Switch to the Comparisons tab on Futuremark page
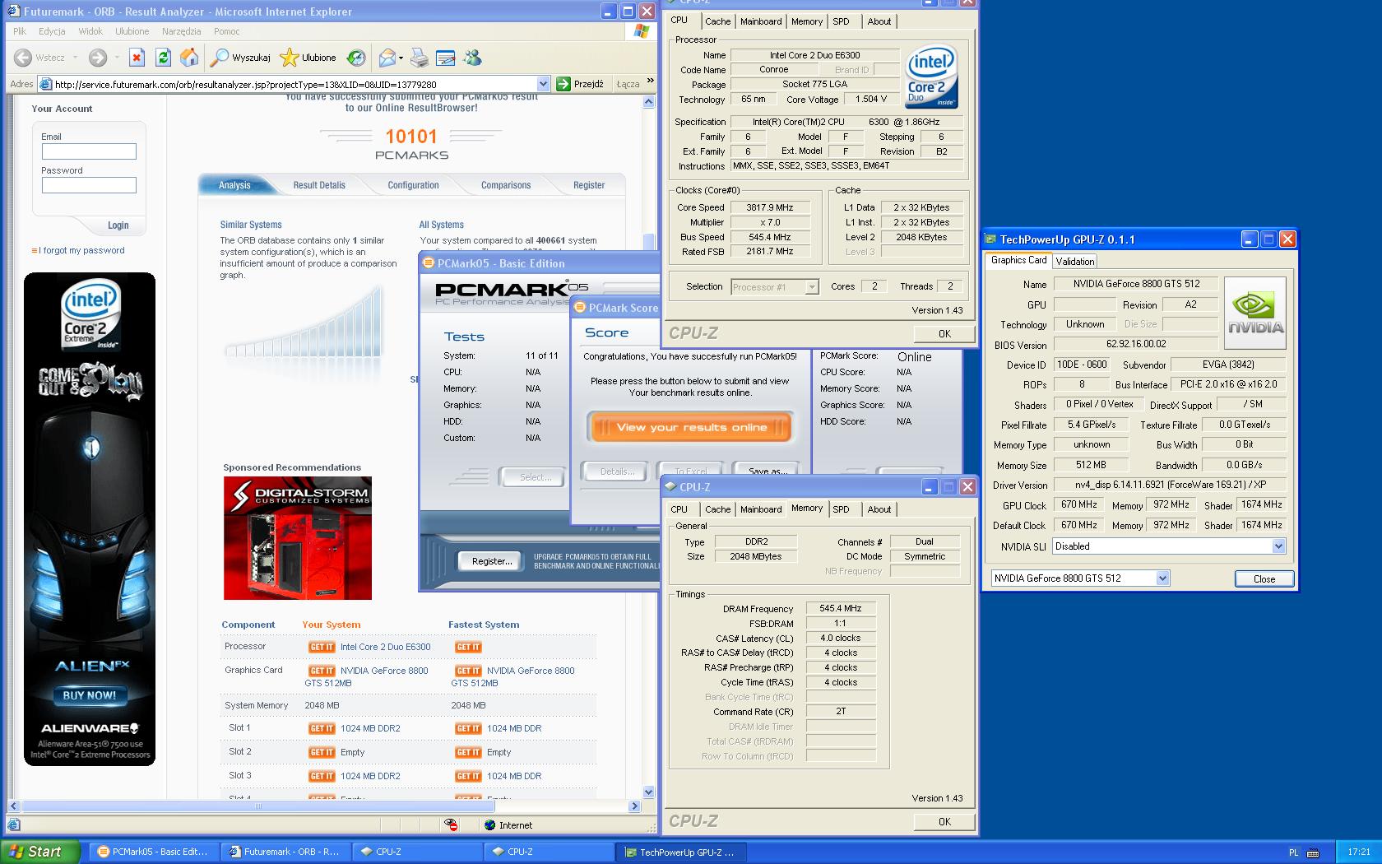 (506, 185)
